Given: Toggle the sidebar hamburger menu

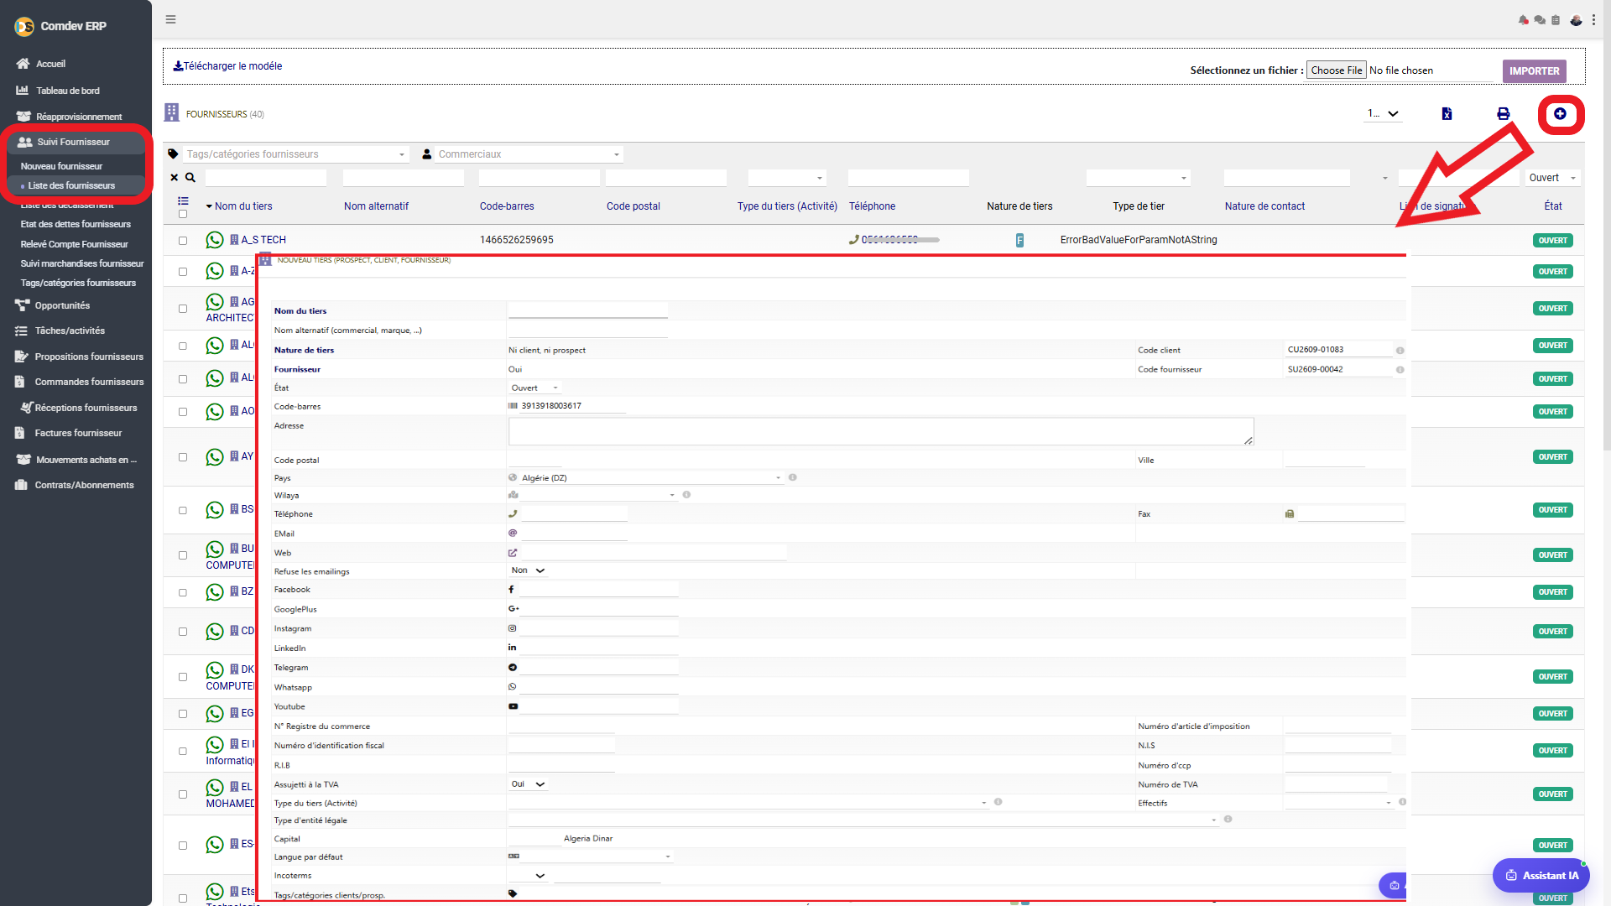Looking at the screenshot, I should (x=170, y=19).
